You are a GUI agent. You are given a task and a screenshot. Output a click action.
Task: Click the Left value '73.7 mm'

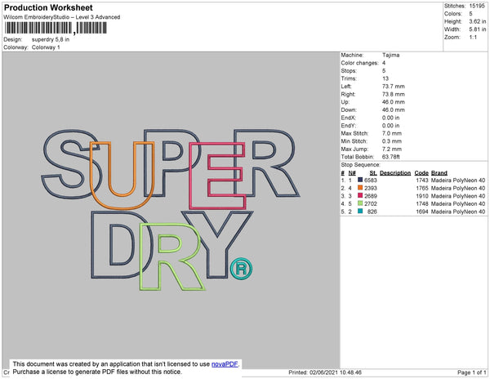click(393, 87)
